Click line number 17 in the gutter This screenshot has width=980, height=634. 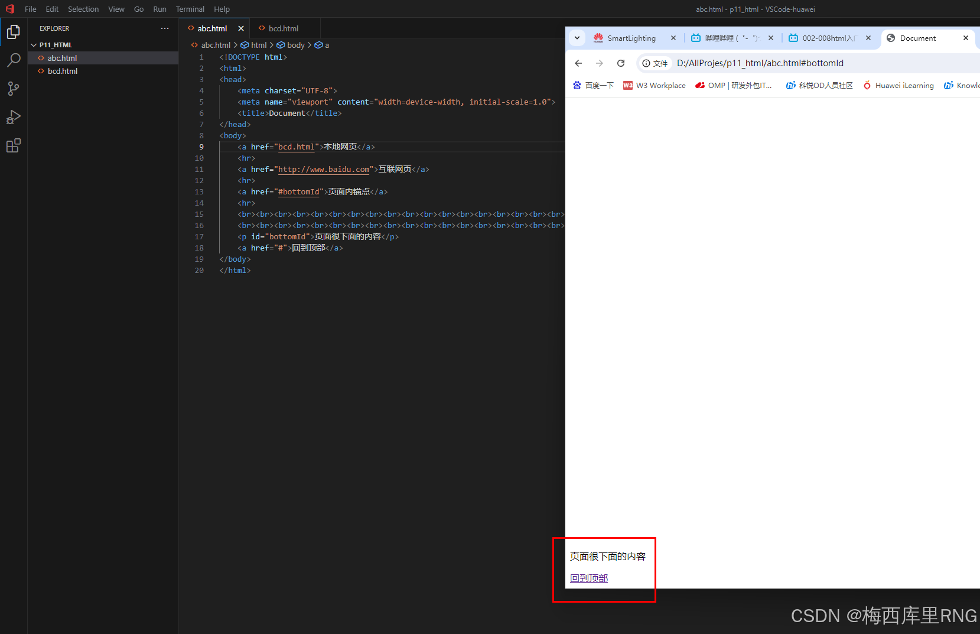pos(199,237)
